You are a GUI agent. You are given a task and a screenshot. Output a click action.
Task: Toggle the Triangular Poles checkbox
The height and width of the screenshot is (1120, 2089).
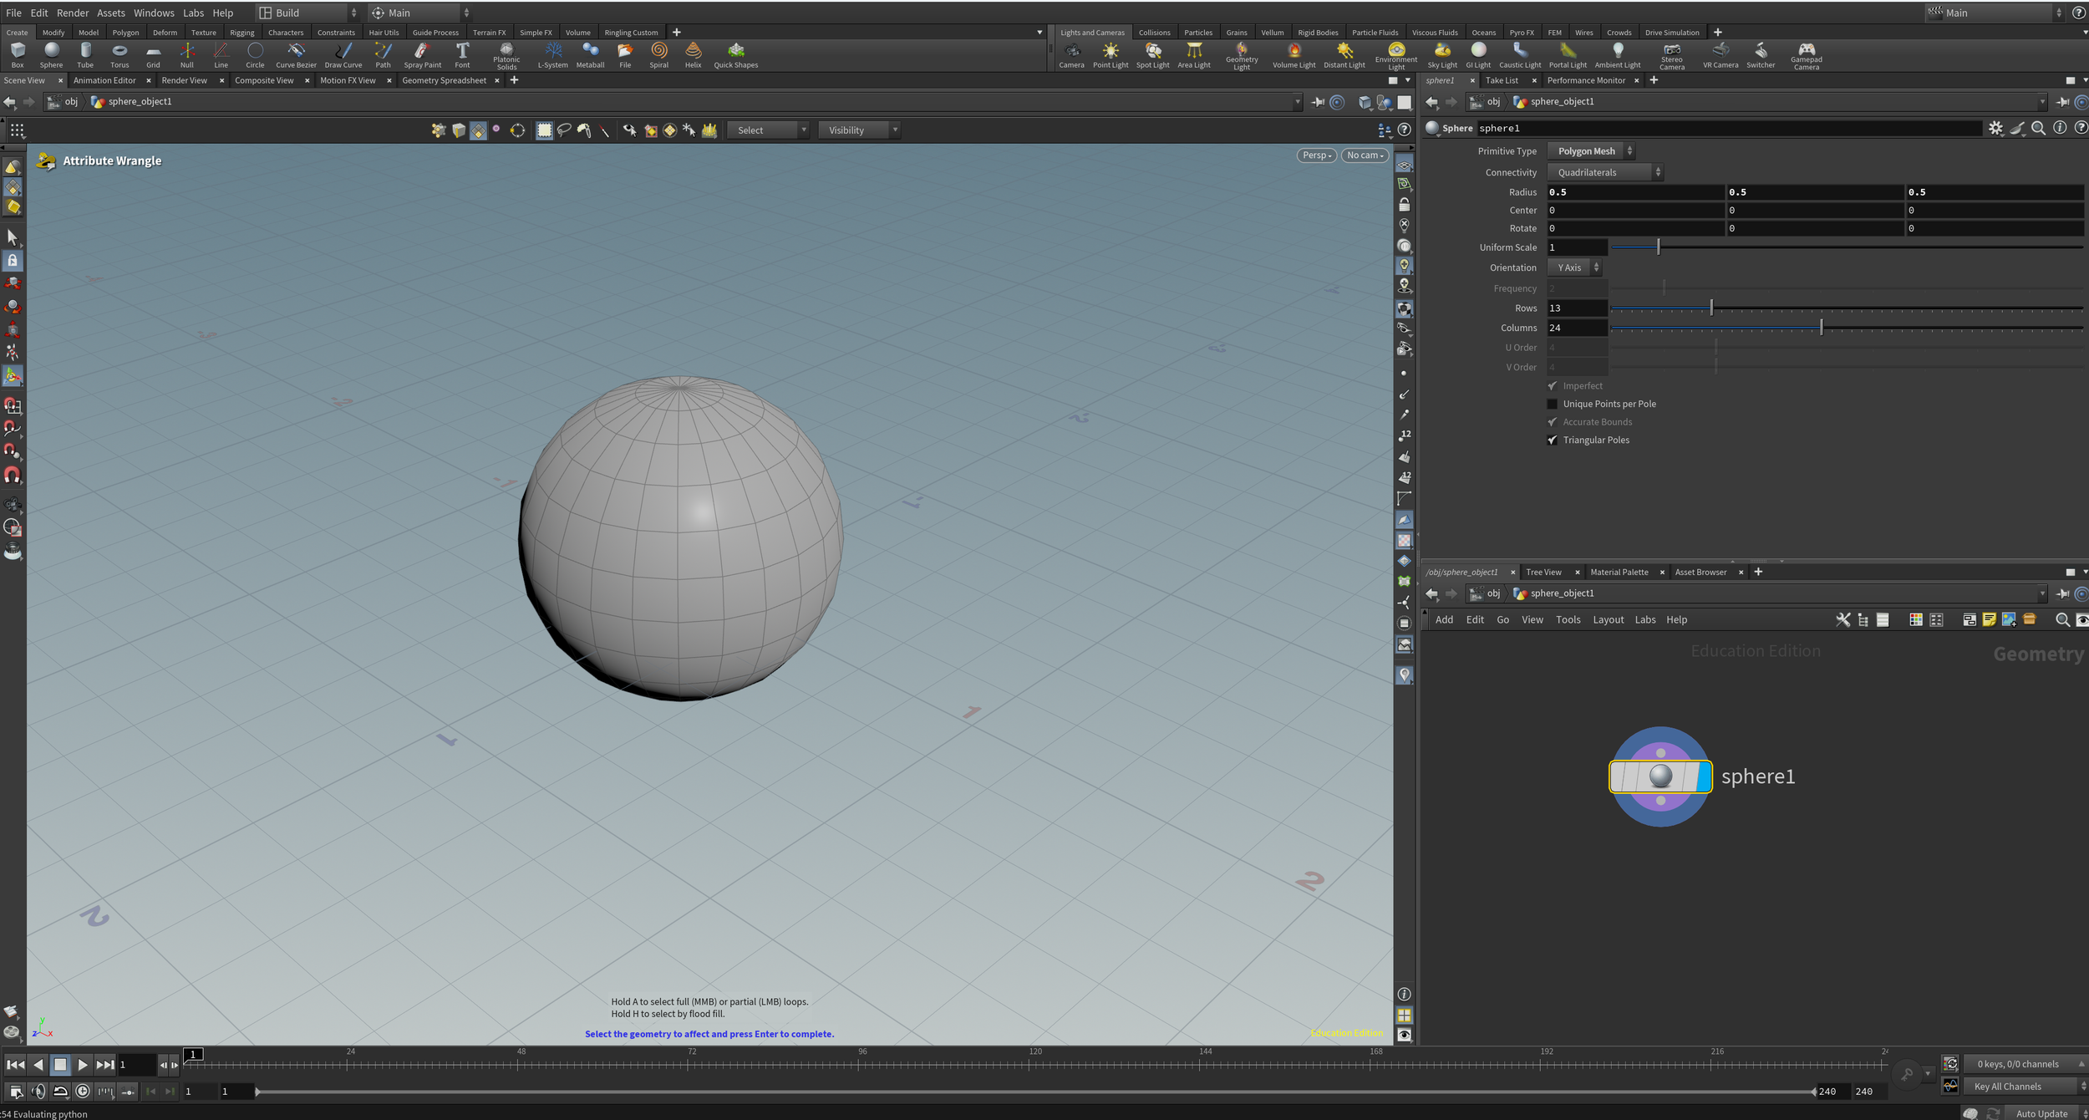pos(1553,440)
